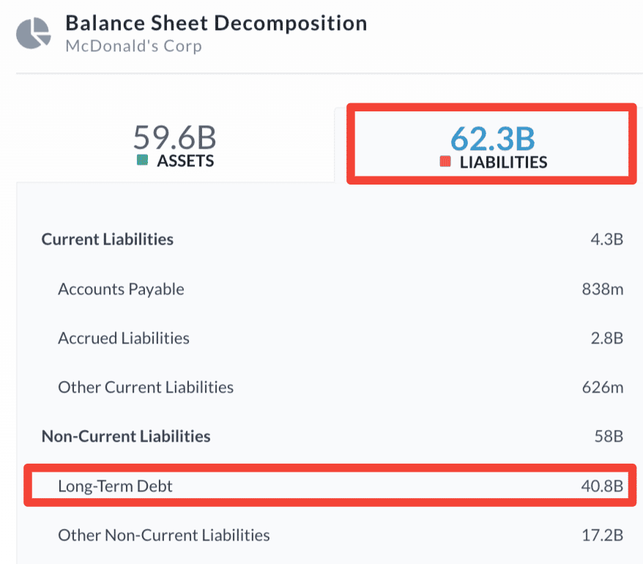Click the red Liabilities color square

pos(445,162)
